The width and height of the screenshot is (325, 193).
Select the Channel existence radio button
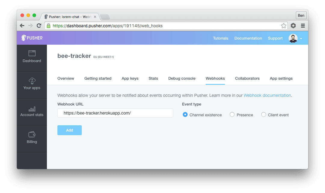click(185, 114)
